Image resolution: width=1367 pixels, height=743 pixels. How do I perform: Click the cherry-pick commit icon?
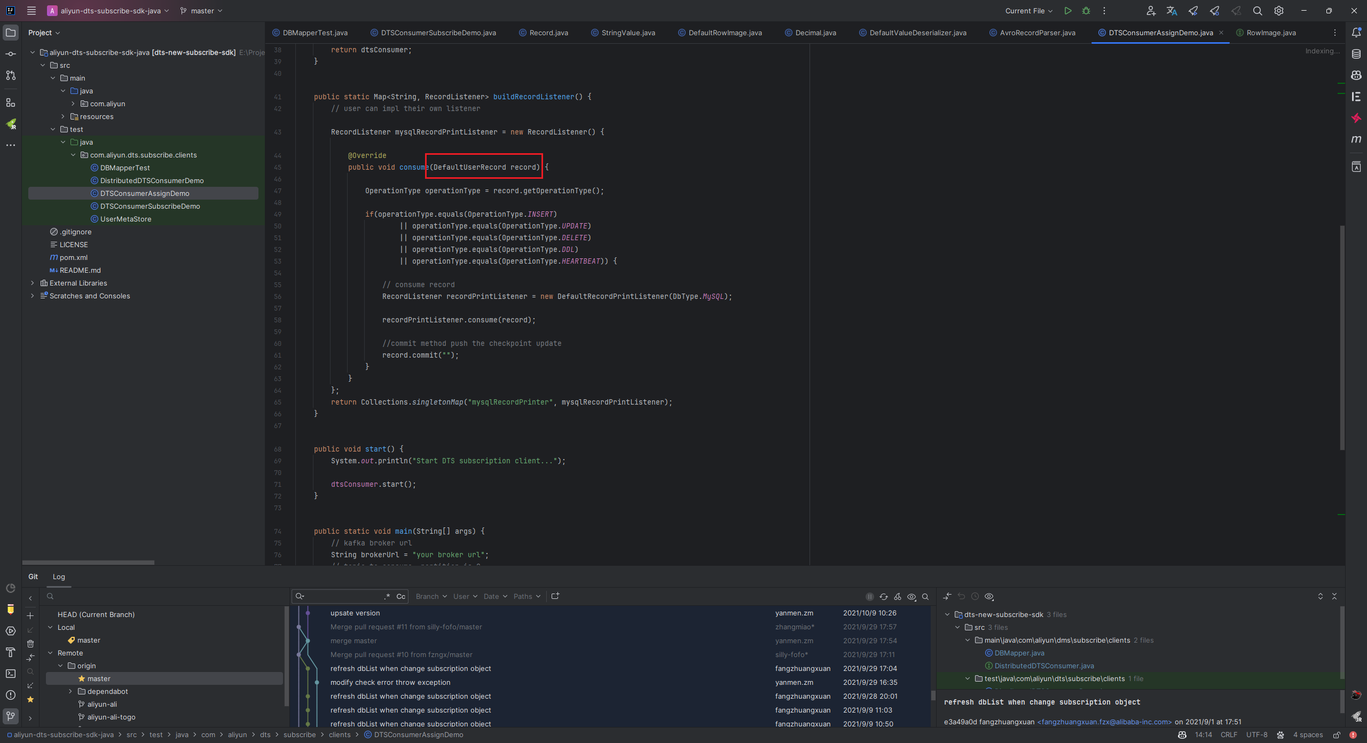(898, 597)
